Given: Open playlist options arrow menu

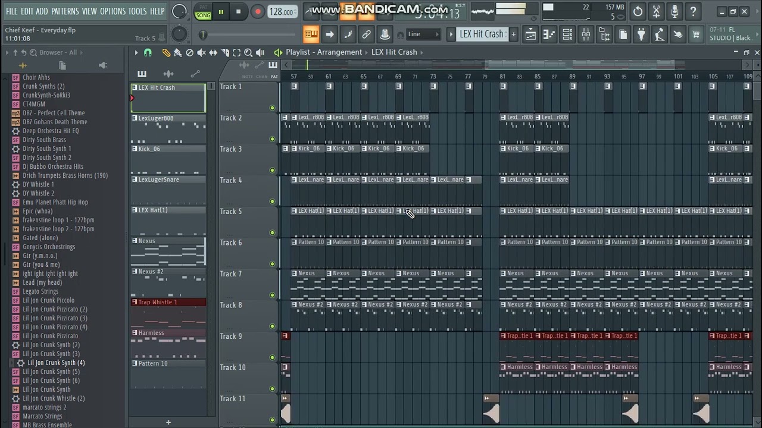Looking at the screenshot, I should (x=136, y=52).
